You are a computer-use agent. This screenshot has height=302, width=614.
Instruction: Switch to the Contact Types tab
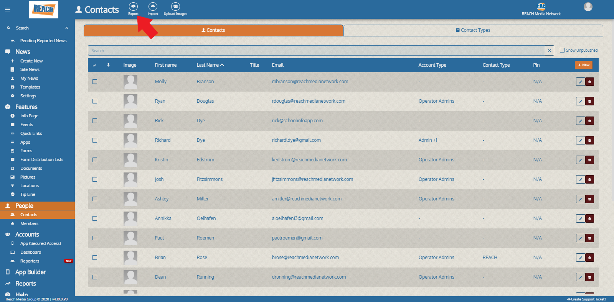pyautogui.click(x=473, y=30)
